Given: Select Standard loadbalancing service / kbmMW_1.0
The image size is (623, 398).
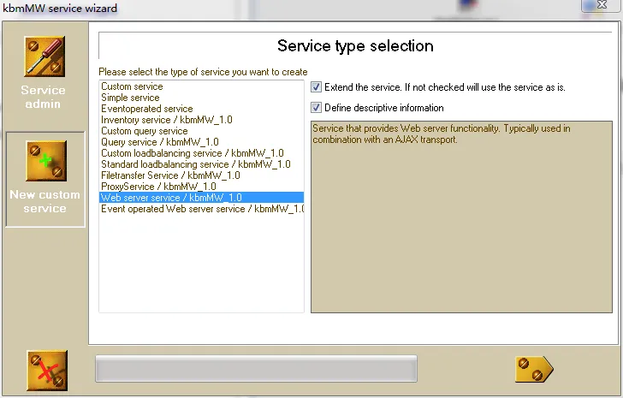Looking at the screenshot, I should [x=201, y=164].
